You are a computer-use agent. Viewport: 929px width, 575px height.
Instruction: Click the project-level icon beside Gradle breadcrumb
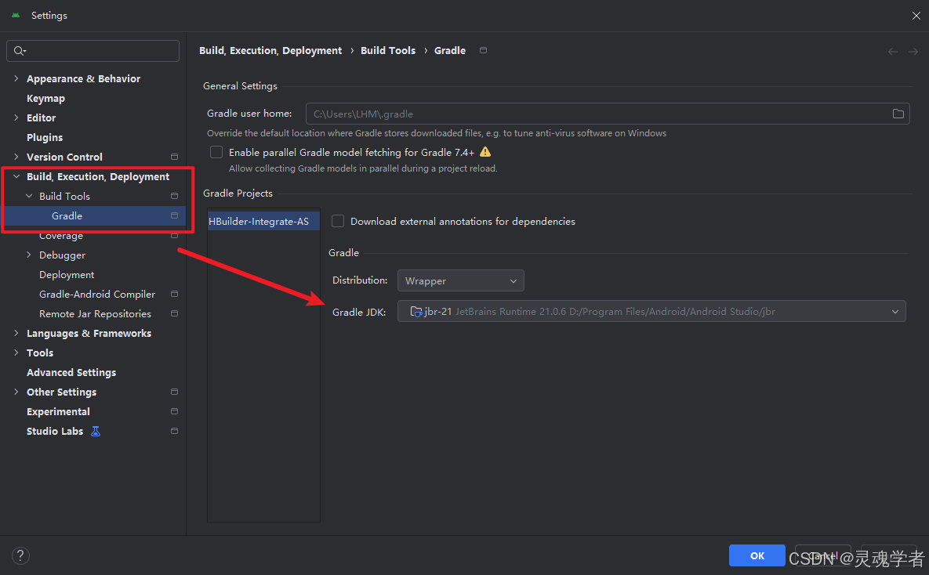click(x=484, y=50)
